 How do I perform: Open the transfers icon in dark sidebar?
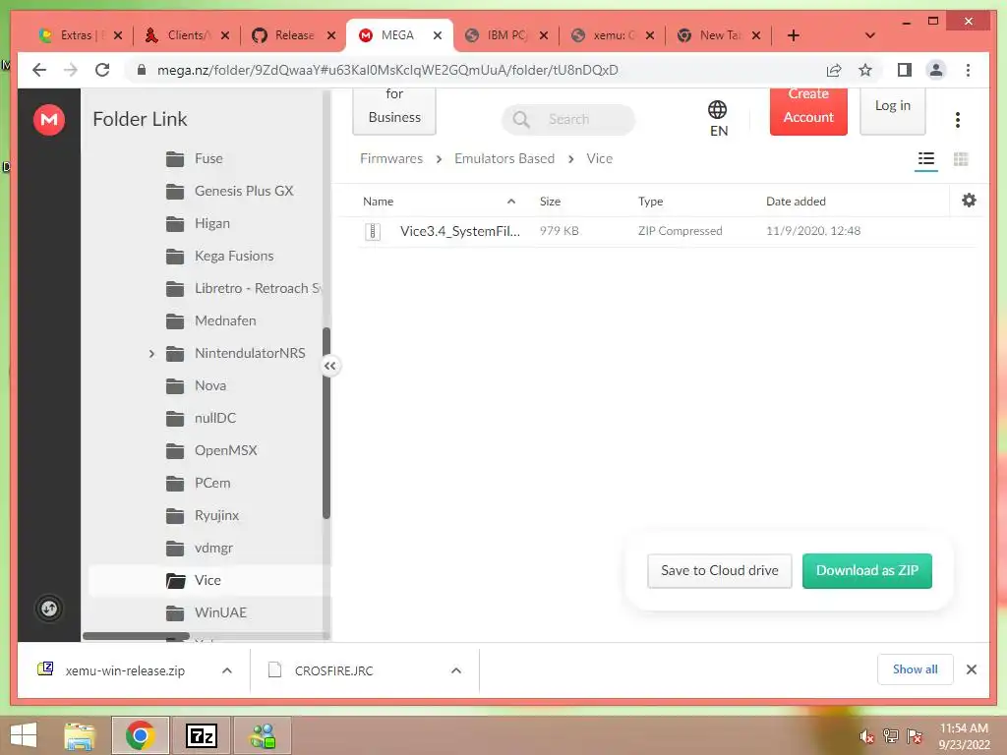click(x=49, y=608)
